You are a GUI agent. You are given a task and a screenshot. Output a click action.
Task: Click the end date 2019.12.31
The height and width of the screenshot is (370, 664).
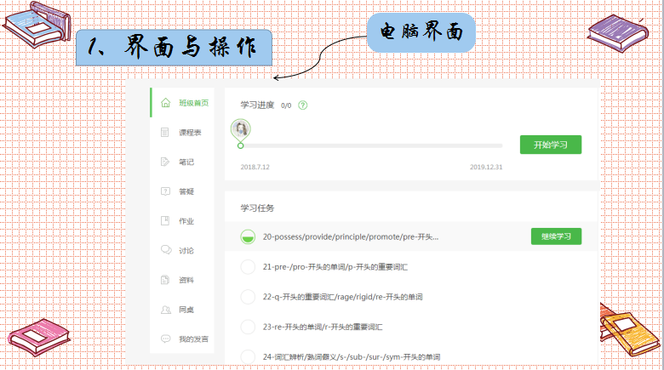click(486, 167)
